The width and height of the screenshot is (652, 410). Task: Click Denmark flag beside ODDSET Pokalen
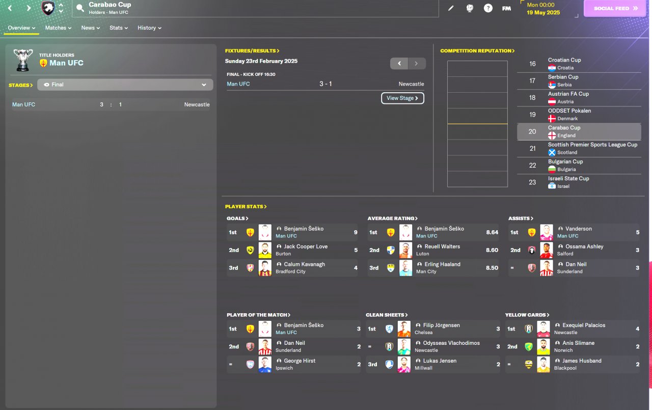(x=552, y=119)
